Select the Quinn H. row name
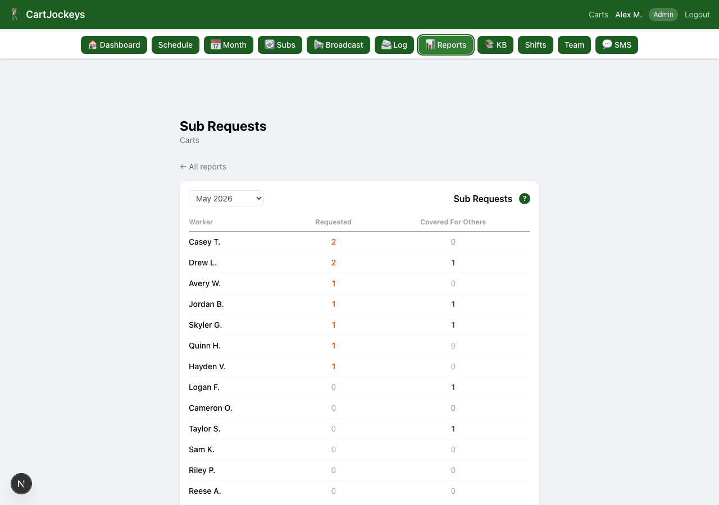719x505 pixels. 204,346
